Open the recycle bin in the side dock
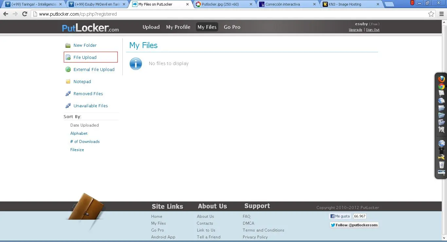The width and height of the screenshot is (447, 242). pos(441,165)
